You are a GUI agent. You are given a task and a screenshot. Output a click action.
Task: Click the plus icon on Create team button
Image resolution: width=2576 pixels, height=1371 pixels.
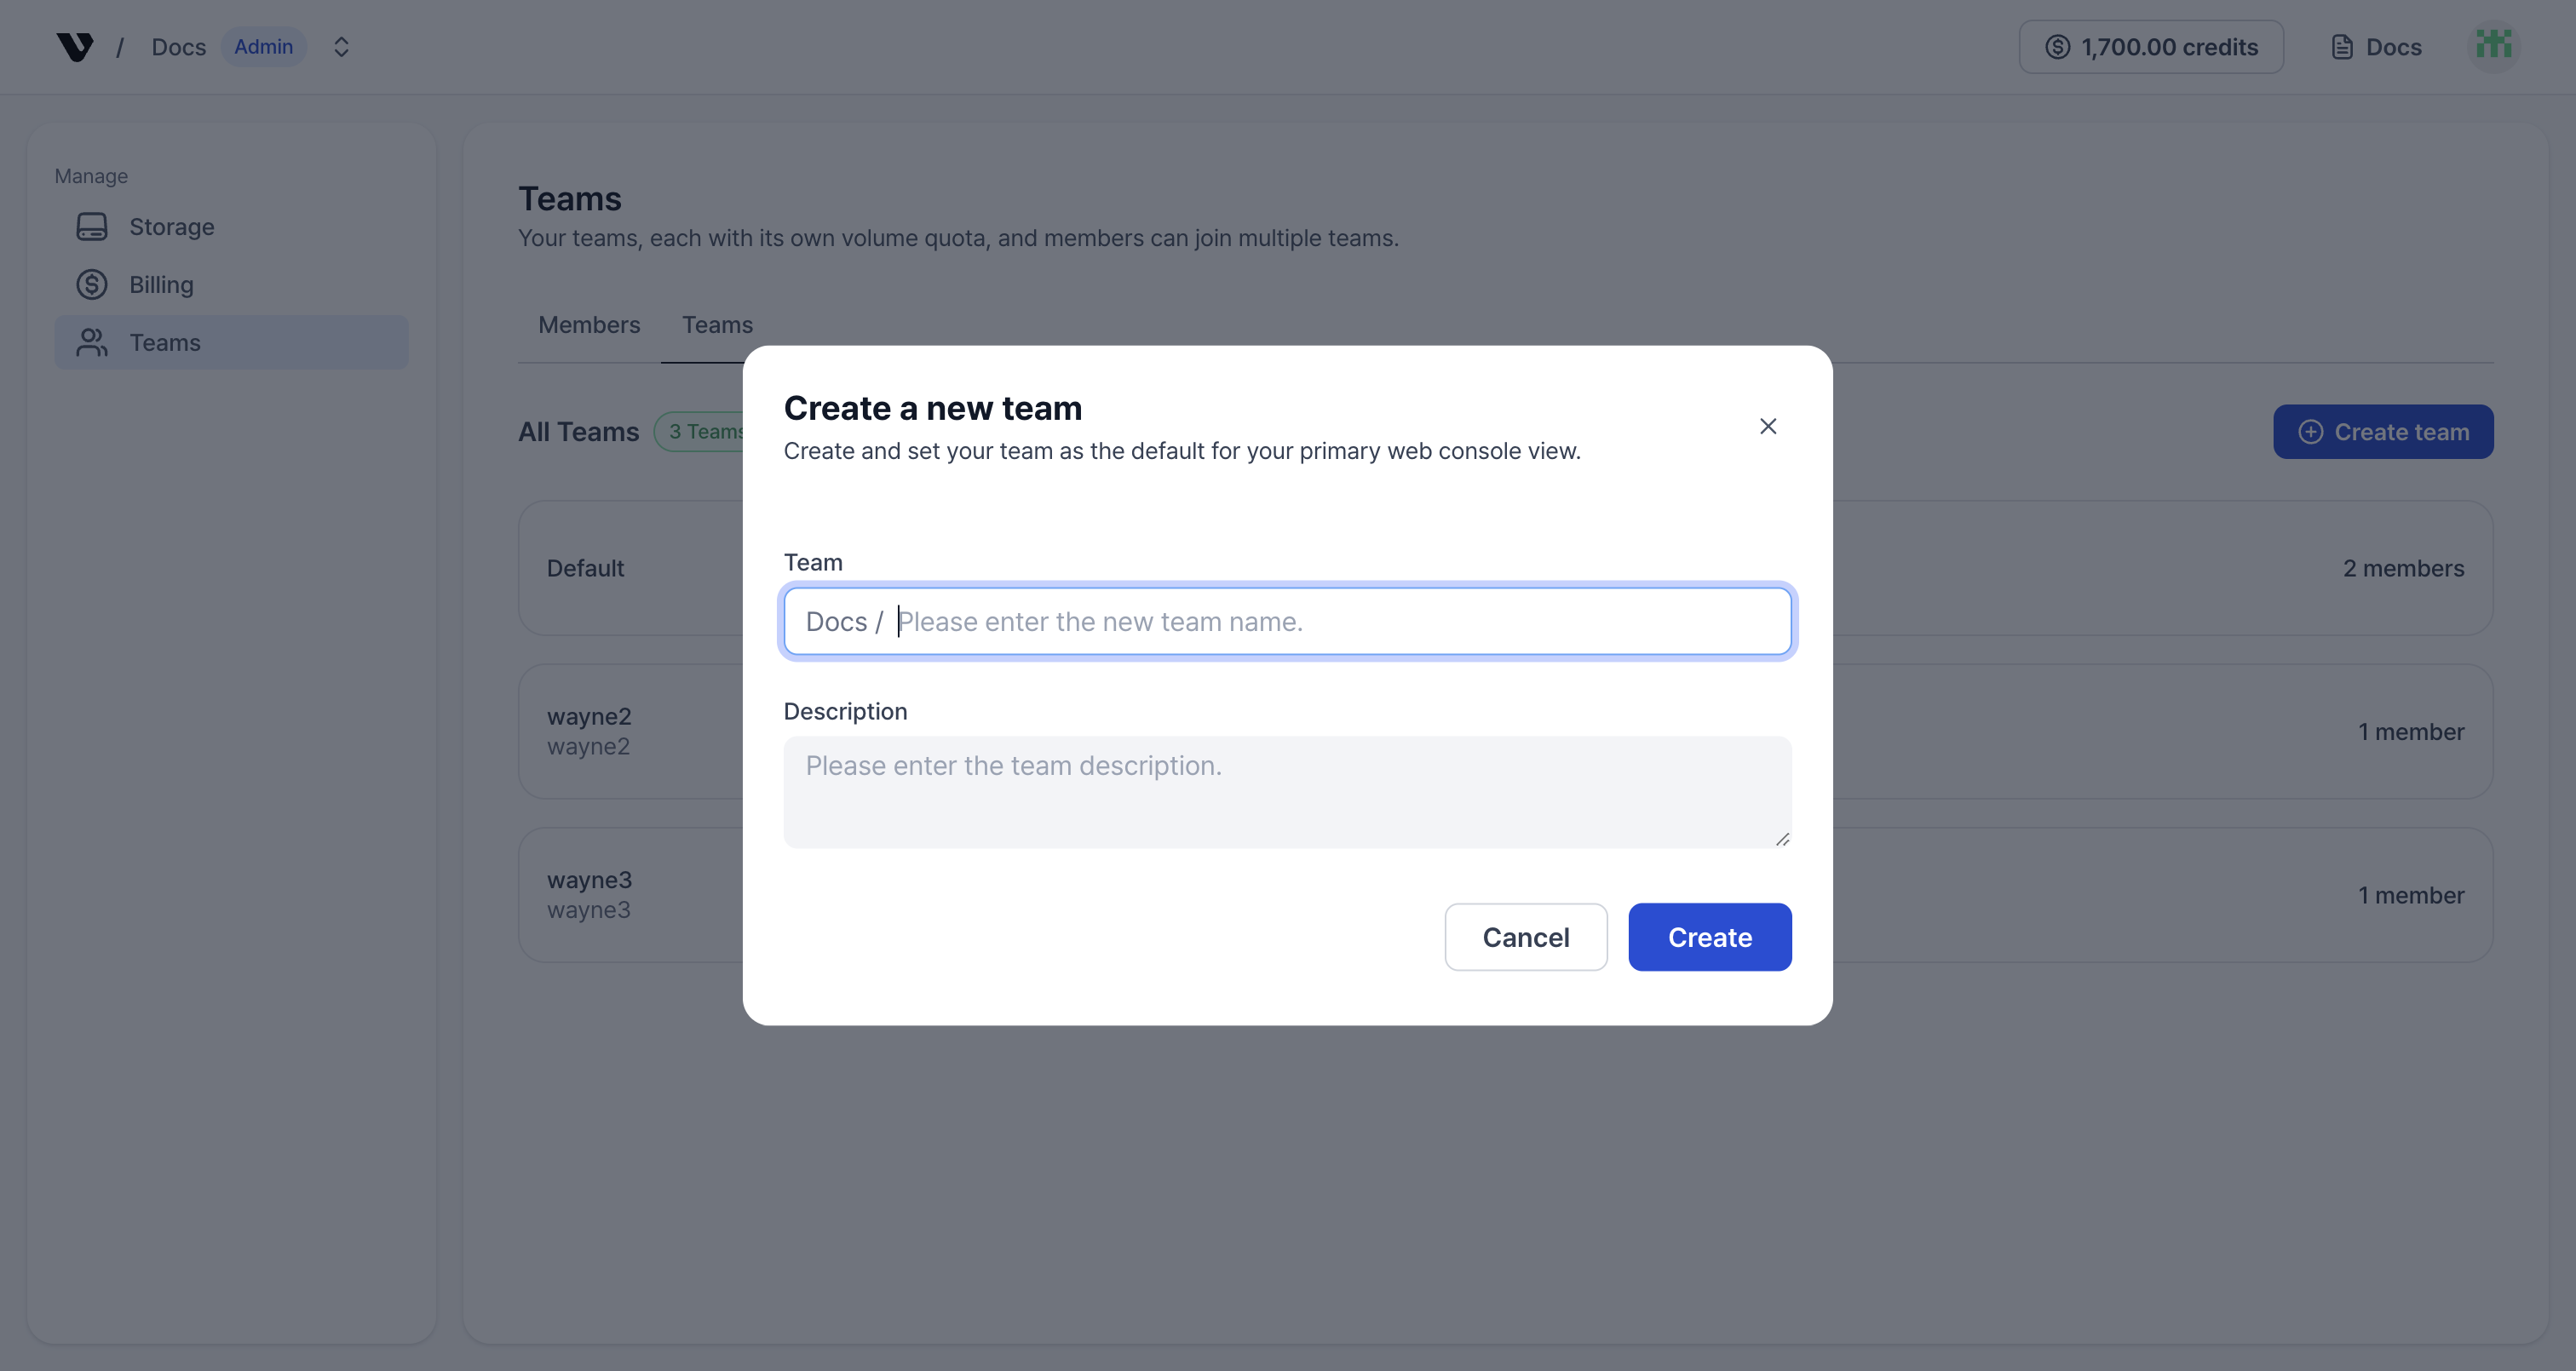[x=2309, y=431]
